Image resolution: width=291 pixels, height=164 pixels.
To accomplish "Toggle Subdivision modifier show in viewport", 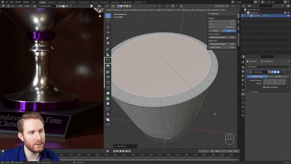I will point(275,72).
